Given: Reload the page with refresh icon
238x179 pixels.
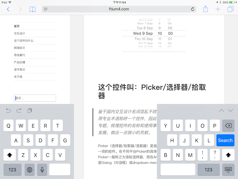Looking at the screenshot, I should (x=193, y=9).
